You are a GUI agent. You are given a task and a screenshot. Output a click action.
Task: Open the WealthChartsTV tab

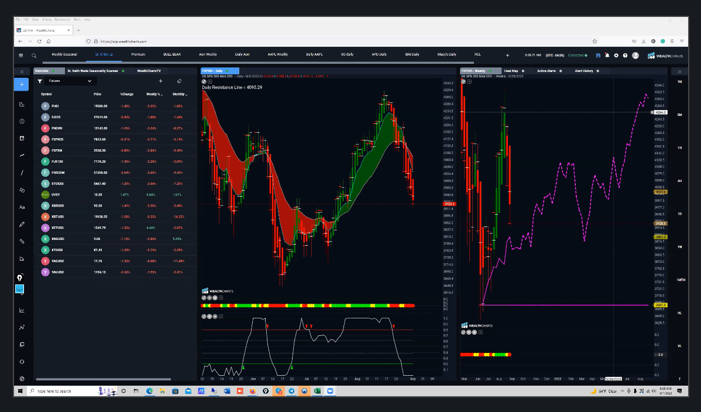click(149, 71)
